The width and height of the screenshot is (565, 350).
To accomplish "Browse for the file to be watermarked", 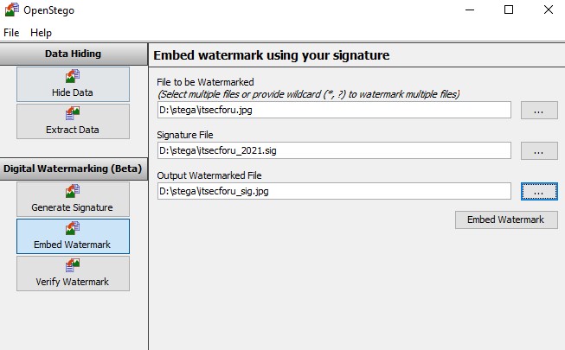I will [539, 111].
